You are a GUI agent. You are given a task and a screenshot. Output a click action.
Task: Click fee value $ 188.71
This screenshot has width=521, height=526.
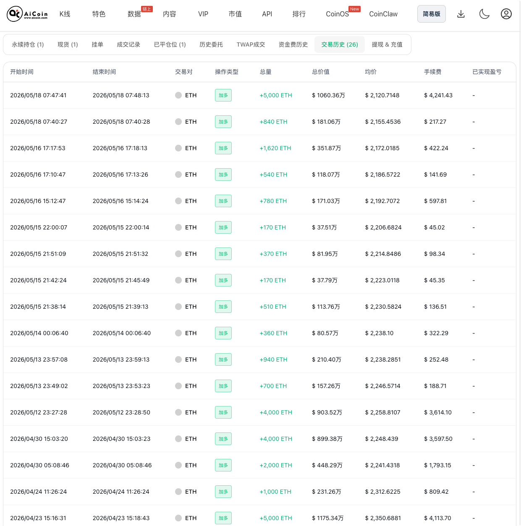(x=435, y=386)
